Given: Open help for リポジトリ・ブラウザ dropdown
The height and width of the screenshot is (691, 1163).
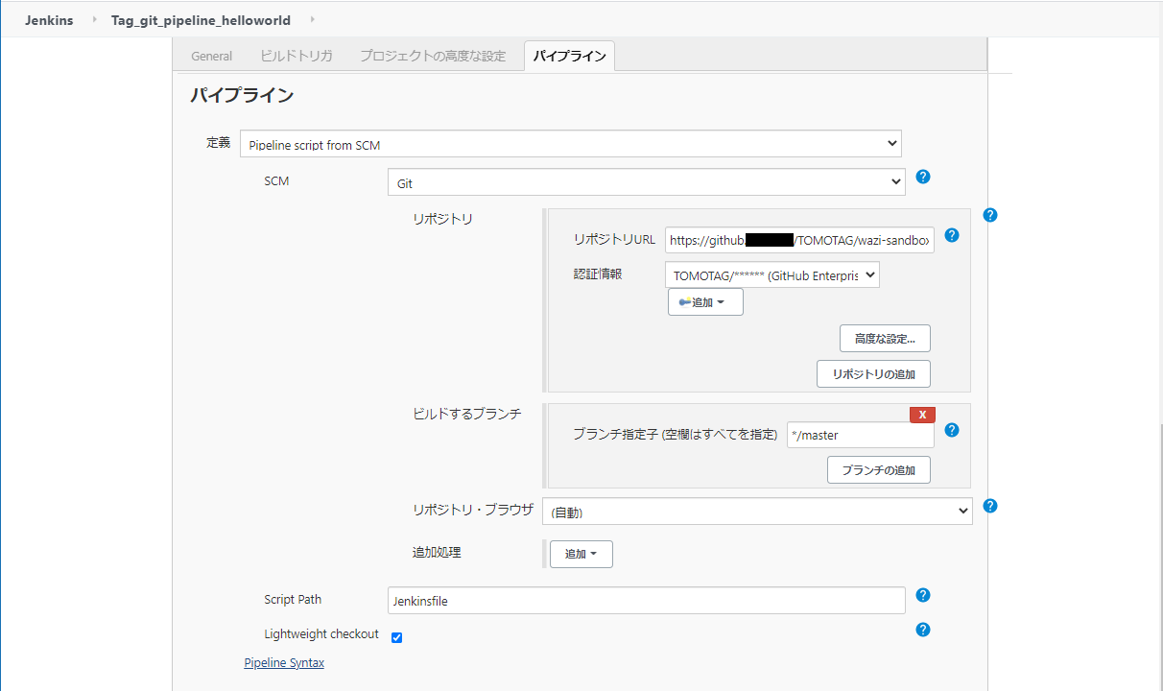Looking at the screenshot, I should [x=990, y=506].
